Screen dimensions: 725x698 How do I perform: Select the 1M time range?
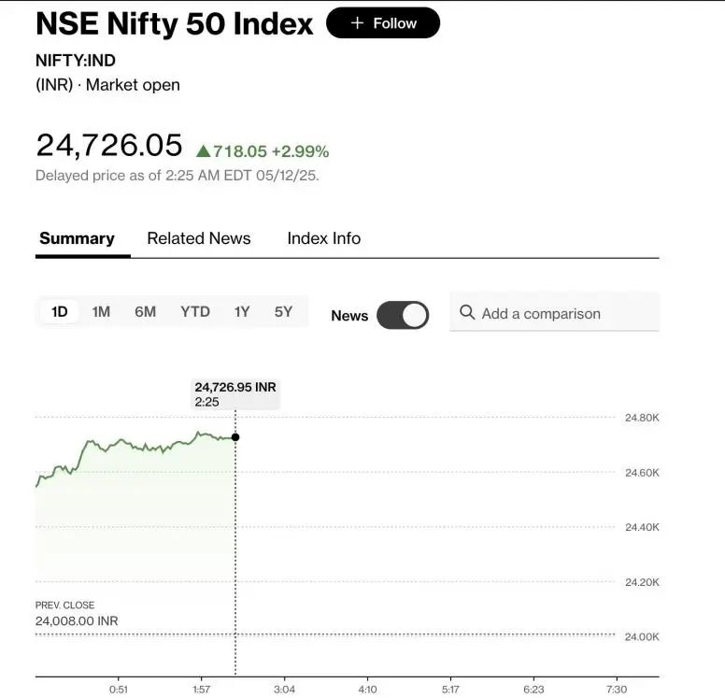pos(101,312)
